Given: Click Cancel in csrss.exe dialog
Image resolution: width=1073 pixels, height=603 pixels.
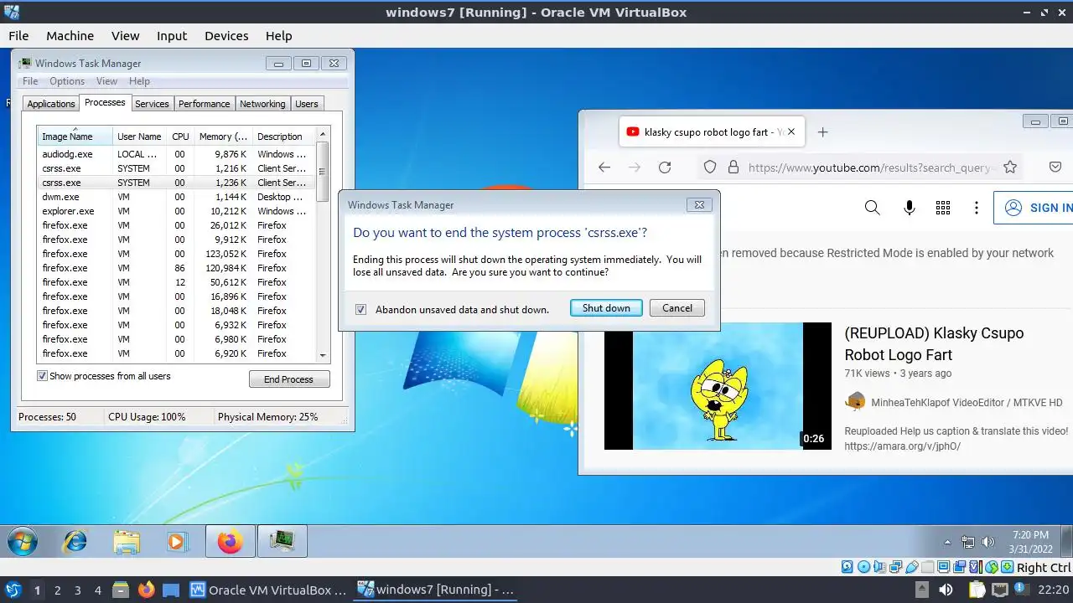Looking at the screenshot, I should click(677, 308).
